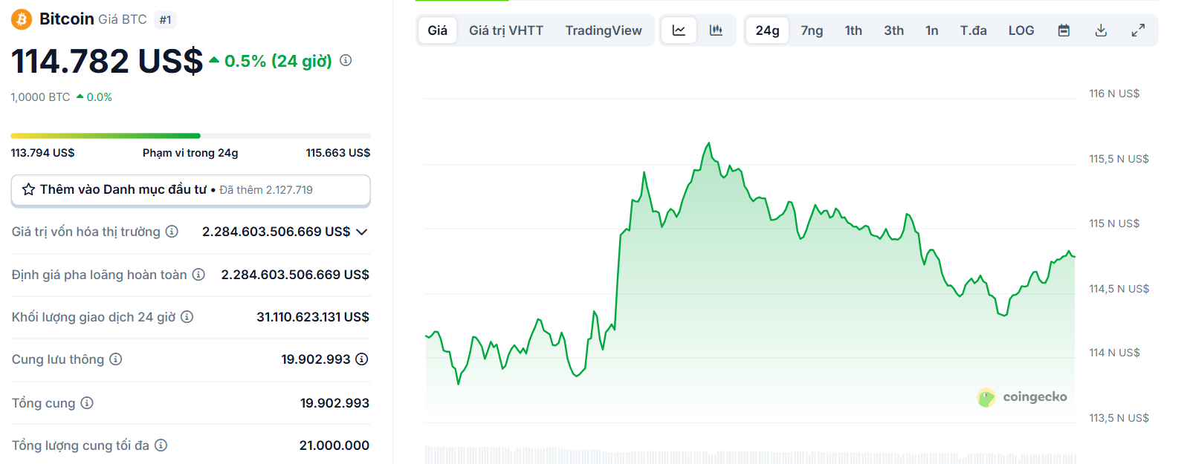This screenshot has height=464, width=1190.
Task: Open the TradingView tab
Action: point(604,30)
